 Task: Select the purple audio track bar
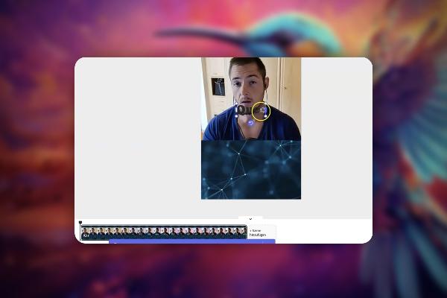pyautogui.click(x=192, y=241)
